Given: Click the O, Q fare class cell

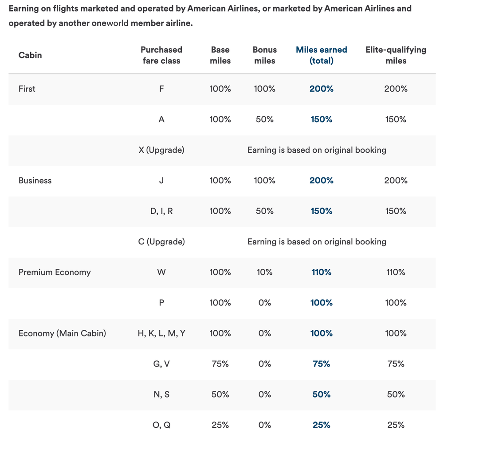Looking at the screenshot, I should (161, 425).
